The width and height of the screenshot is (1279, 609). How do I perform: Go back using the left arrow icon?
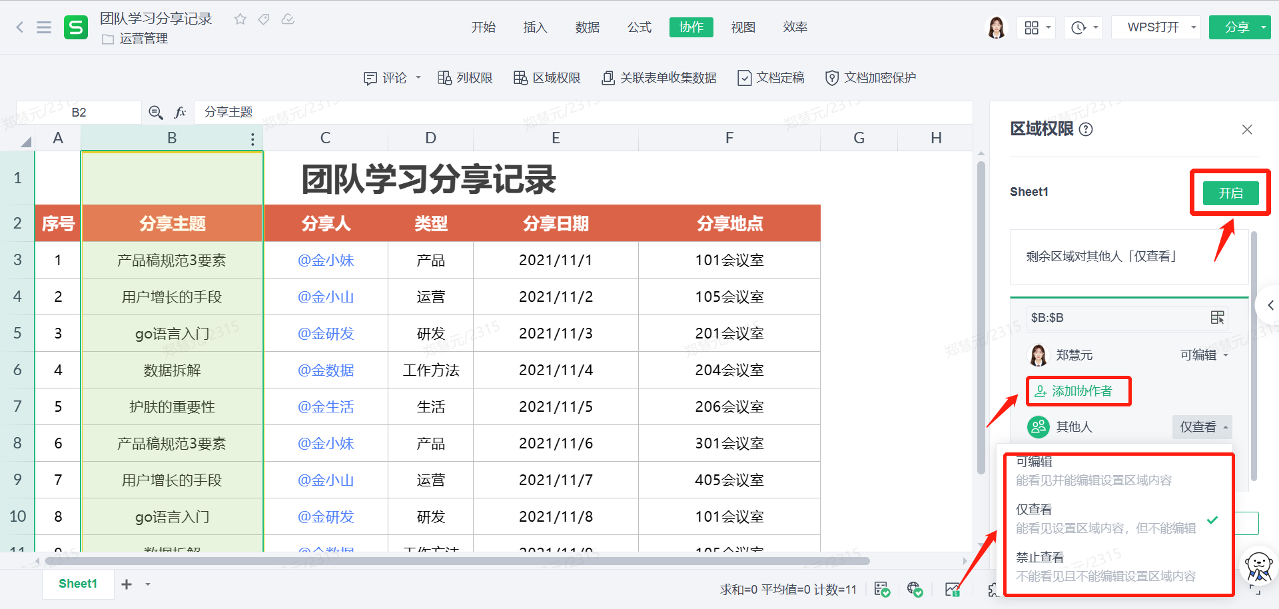click(19, 27)
